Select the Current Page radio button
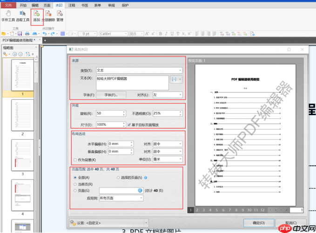Screen dimensions: 316x233 75,184
